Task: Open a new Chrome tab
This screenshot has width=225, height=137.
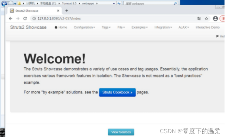Action: [67, 11]
